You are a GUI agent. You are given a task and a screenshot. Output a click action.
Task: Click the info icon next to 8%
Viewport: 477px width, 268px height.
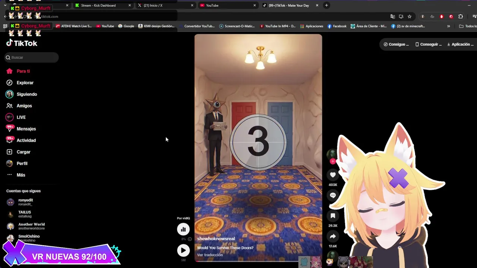pos(190,239)
